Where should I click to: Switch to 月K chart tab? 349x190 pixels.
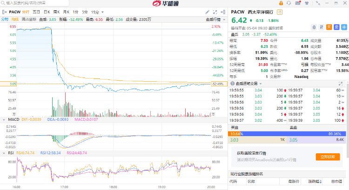(x=66, y=12)
